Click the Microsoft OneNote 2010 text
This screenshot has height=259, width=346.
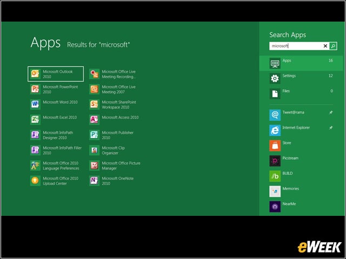[x=118, y=181]
